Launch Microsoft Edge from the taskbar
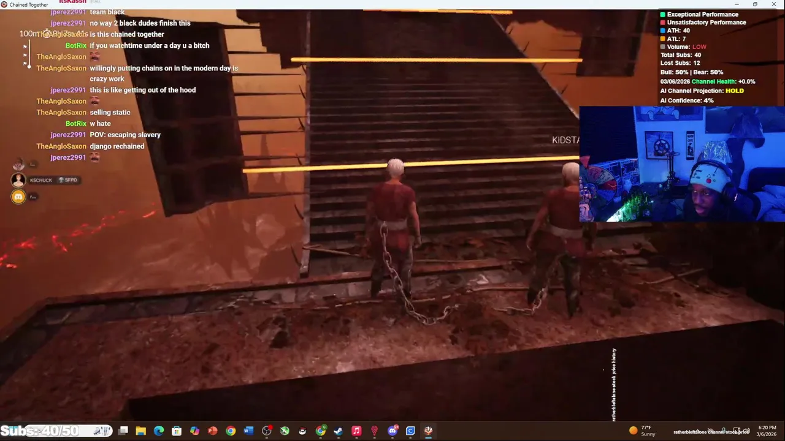This screenshot has width=785, height=441. pyautogui.click(x=159, y=431)
